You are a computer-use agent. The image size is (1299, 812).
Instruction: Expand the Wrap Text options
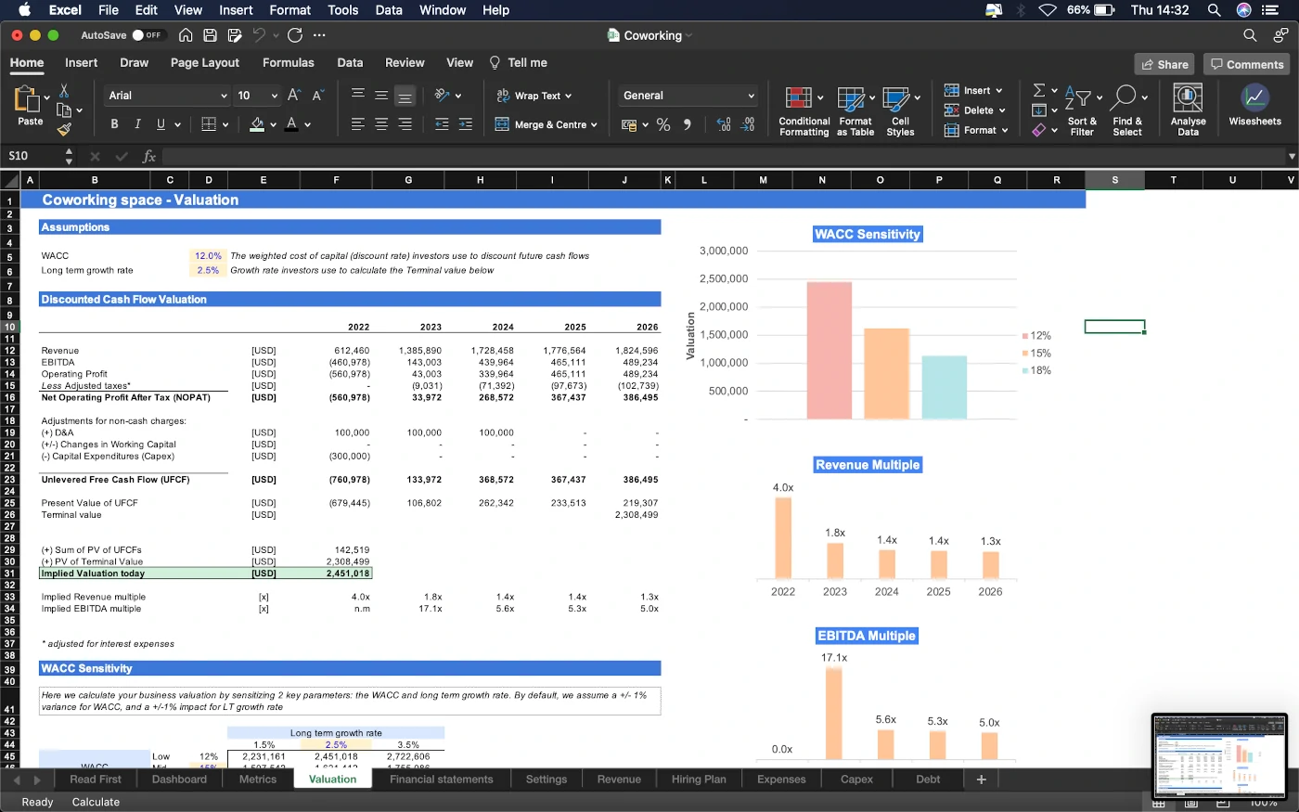pos(568,96)
